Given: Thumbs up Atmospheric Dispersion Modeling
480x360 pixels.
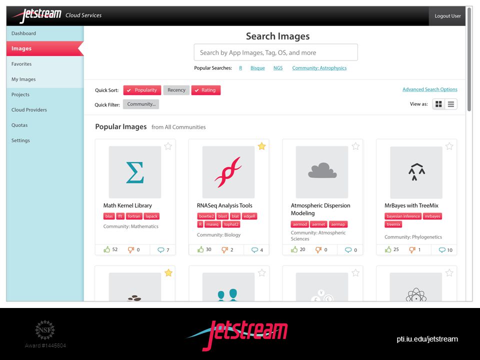Looking at the screenshot, I should click(294, 249).
